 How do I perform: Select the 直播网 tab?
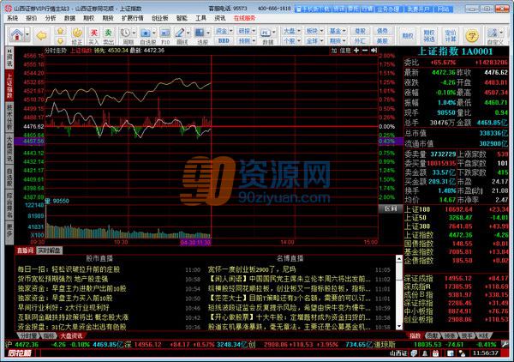(x=25, y=250)
